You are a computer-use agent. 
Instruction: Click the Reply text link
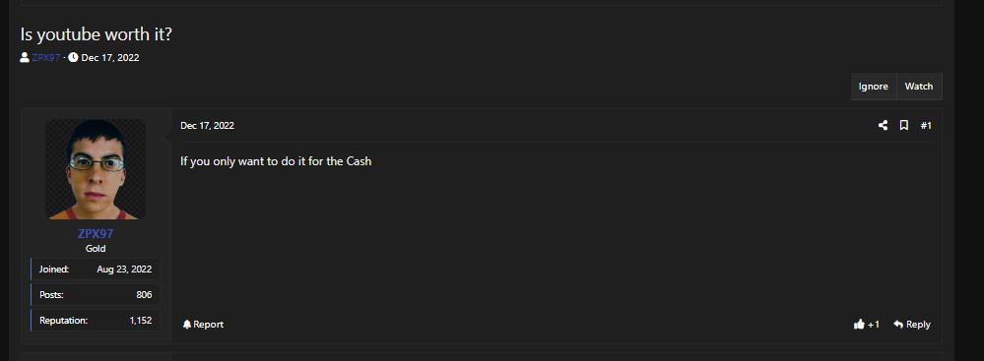click(918, 324)
